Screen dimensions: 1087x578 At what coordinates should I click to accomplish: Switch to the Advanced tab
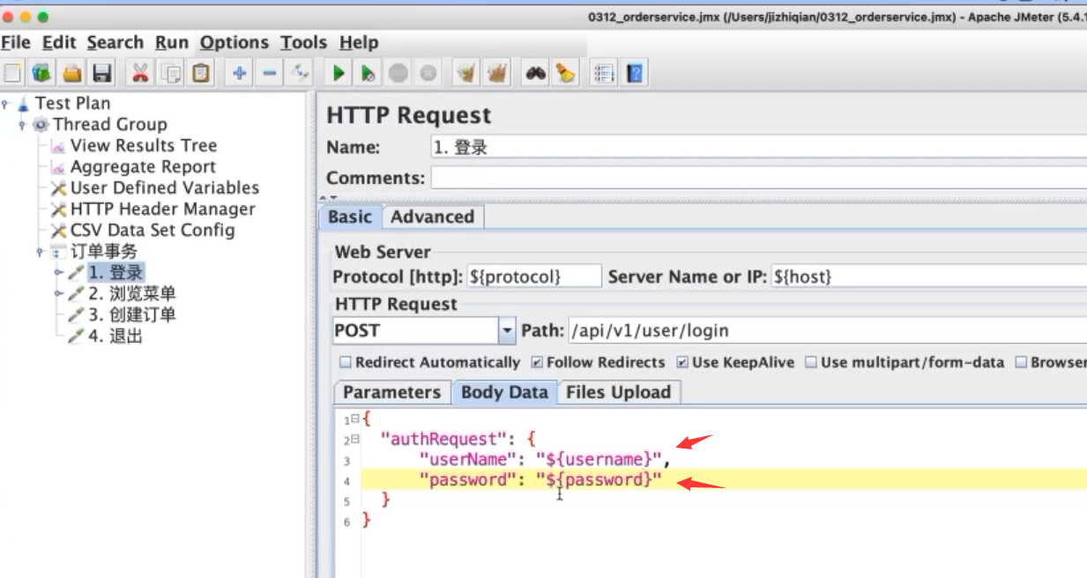tap(432, 217)
